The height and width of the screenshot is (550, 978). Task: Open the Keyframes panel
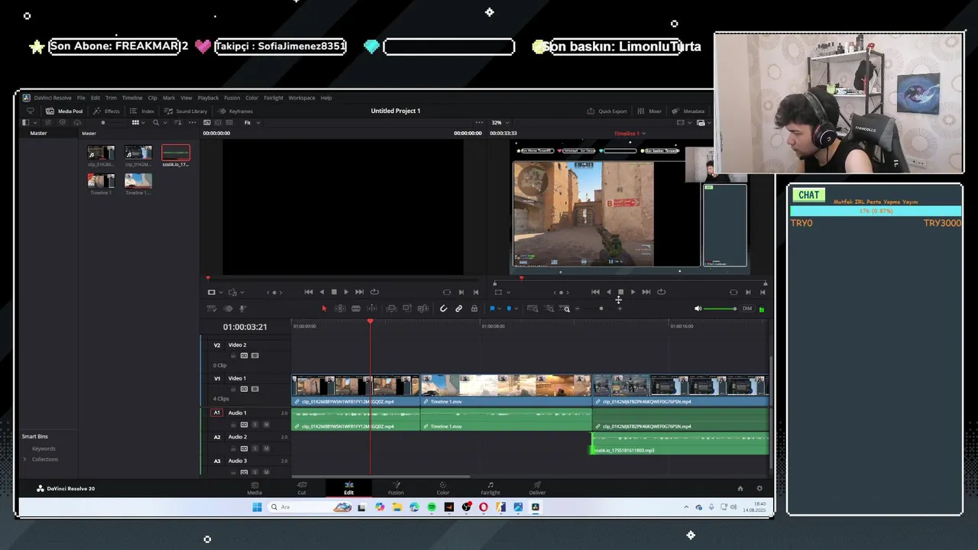(x=235, y=111)
